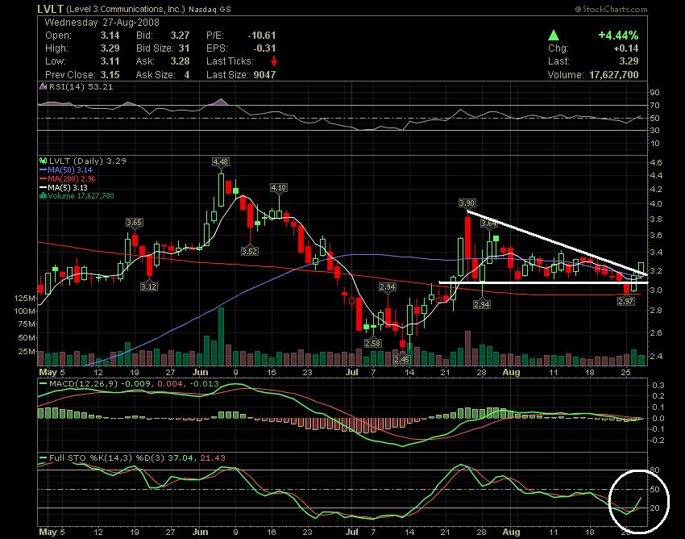This screenshot has width=685, height=539.
Task: Click the Prev Close value 3.15
Action: click(x=110, y=75)
